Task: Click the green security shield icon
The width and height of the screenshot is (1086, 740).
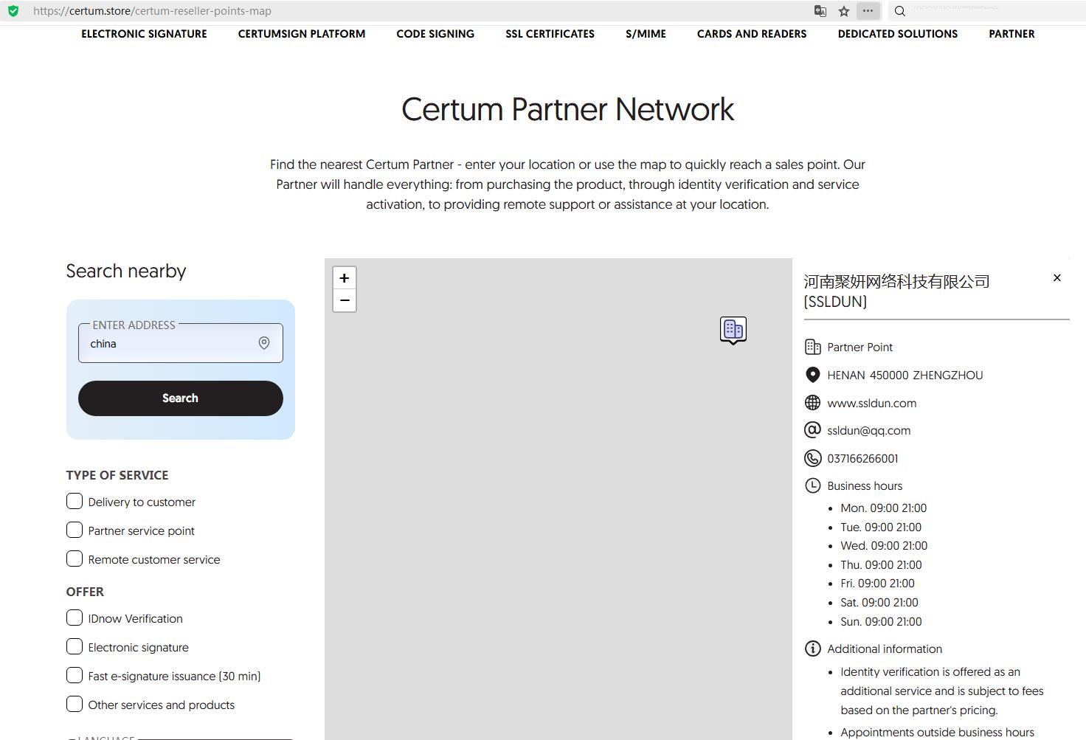Action: click(13, 11)
